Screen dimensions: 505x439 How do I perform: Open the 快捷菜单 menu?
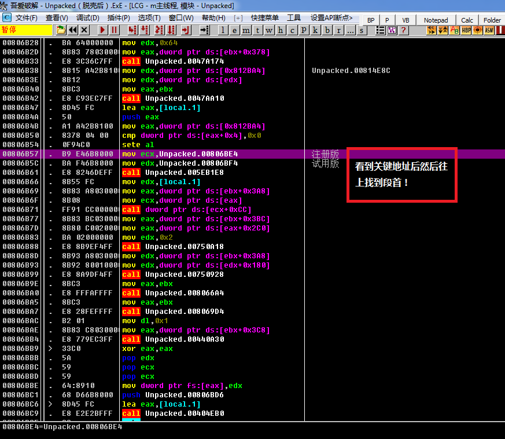point(265,18)
